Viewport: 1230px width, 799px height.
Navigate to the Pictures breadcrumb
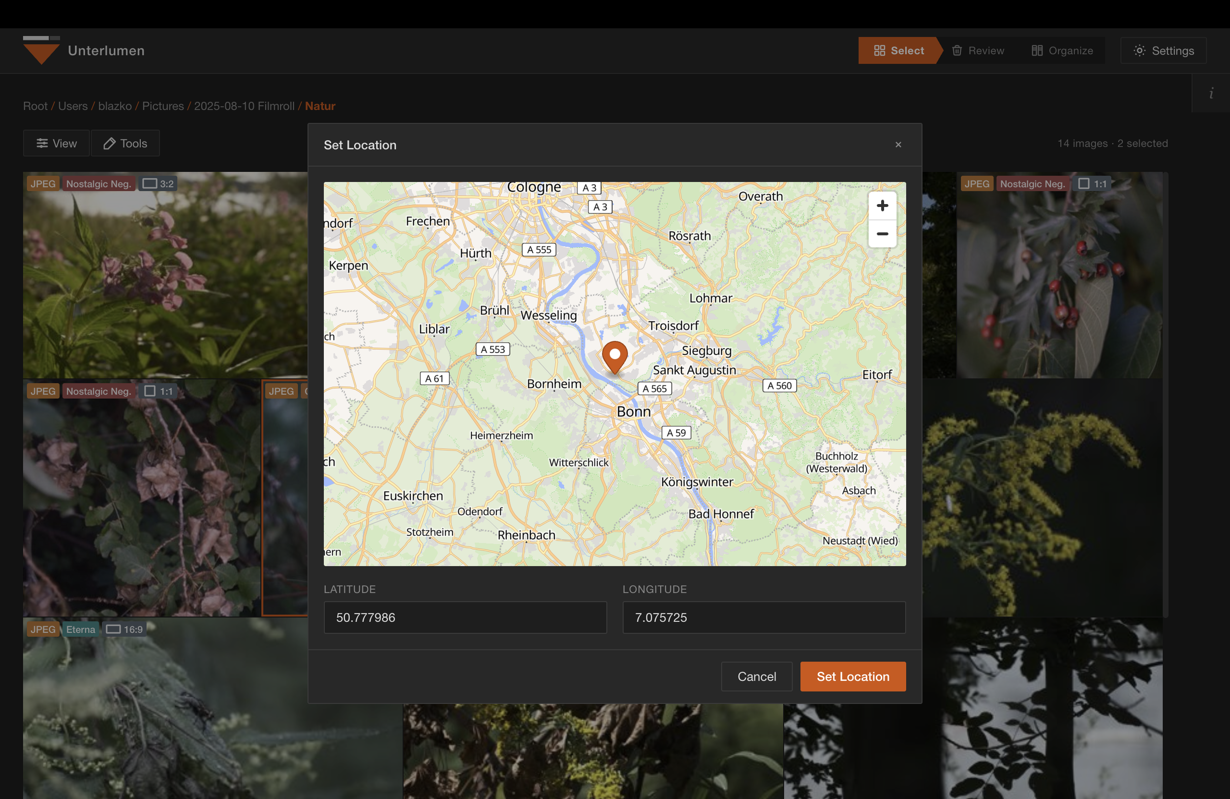[163, 106]
